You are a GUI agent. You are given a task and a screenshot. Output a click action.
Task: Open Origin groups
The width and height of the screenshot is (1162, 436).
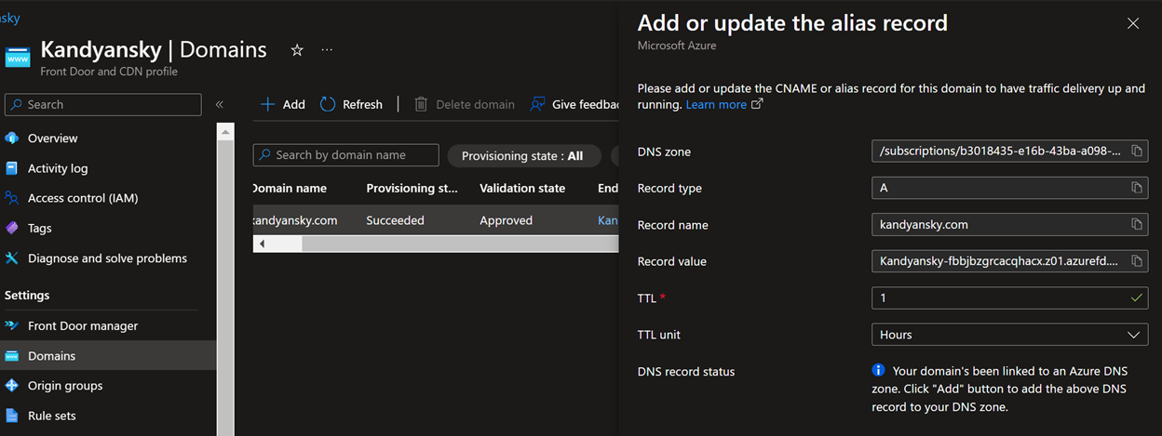click(65, 386)
